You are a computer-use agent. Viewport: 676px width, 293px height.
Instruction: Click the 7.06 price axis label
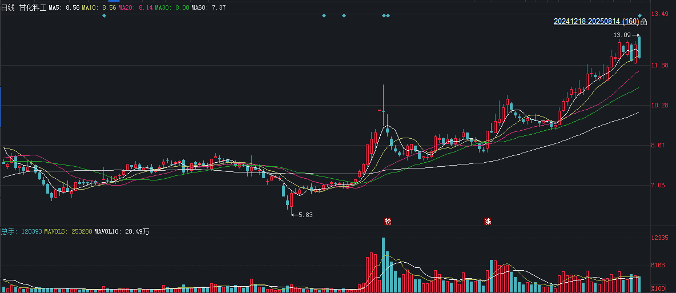click(x=659, y=186)
